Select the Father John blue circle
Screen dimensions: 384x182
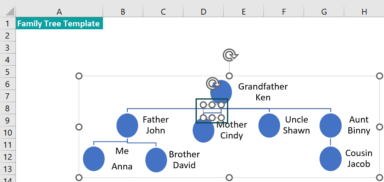(x=127, y=125)
